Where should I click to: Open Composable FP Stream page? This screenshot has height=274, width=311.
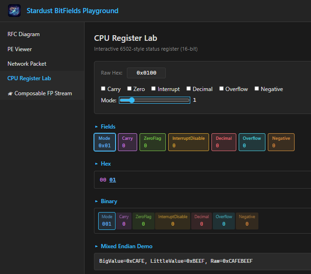pos(43,93)
